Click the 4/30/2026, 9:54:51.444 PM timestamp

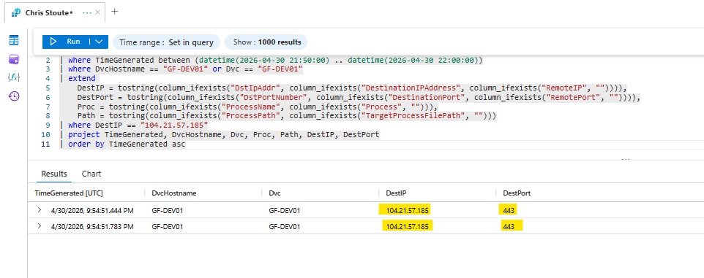(92, 210)
